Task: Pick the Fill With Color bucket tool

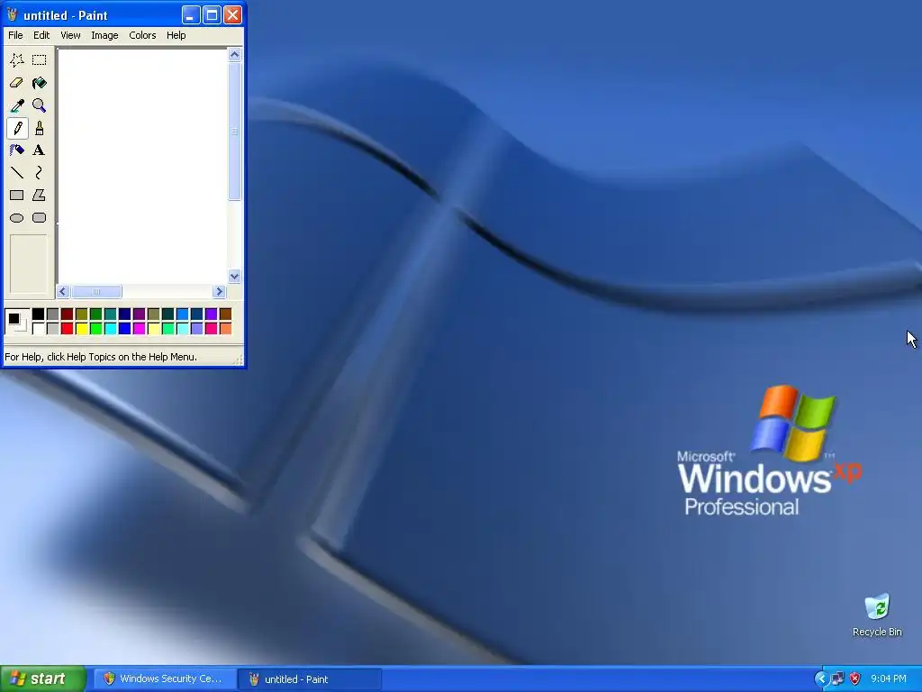Action: tap(40, 83)
